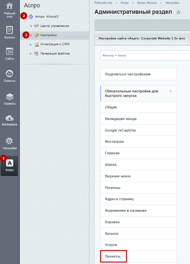Screen dimensions: 190x264
Task: Select the Aspro: Corporate Website 3.0 site tab
Action: (142, 38)
